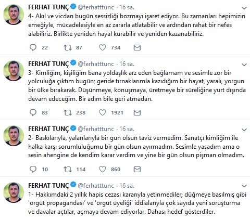This screenshot has height=219, width=250.
Task: Retweet the tweet with 238 retweets
Action: coord(68,112)
